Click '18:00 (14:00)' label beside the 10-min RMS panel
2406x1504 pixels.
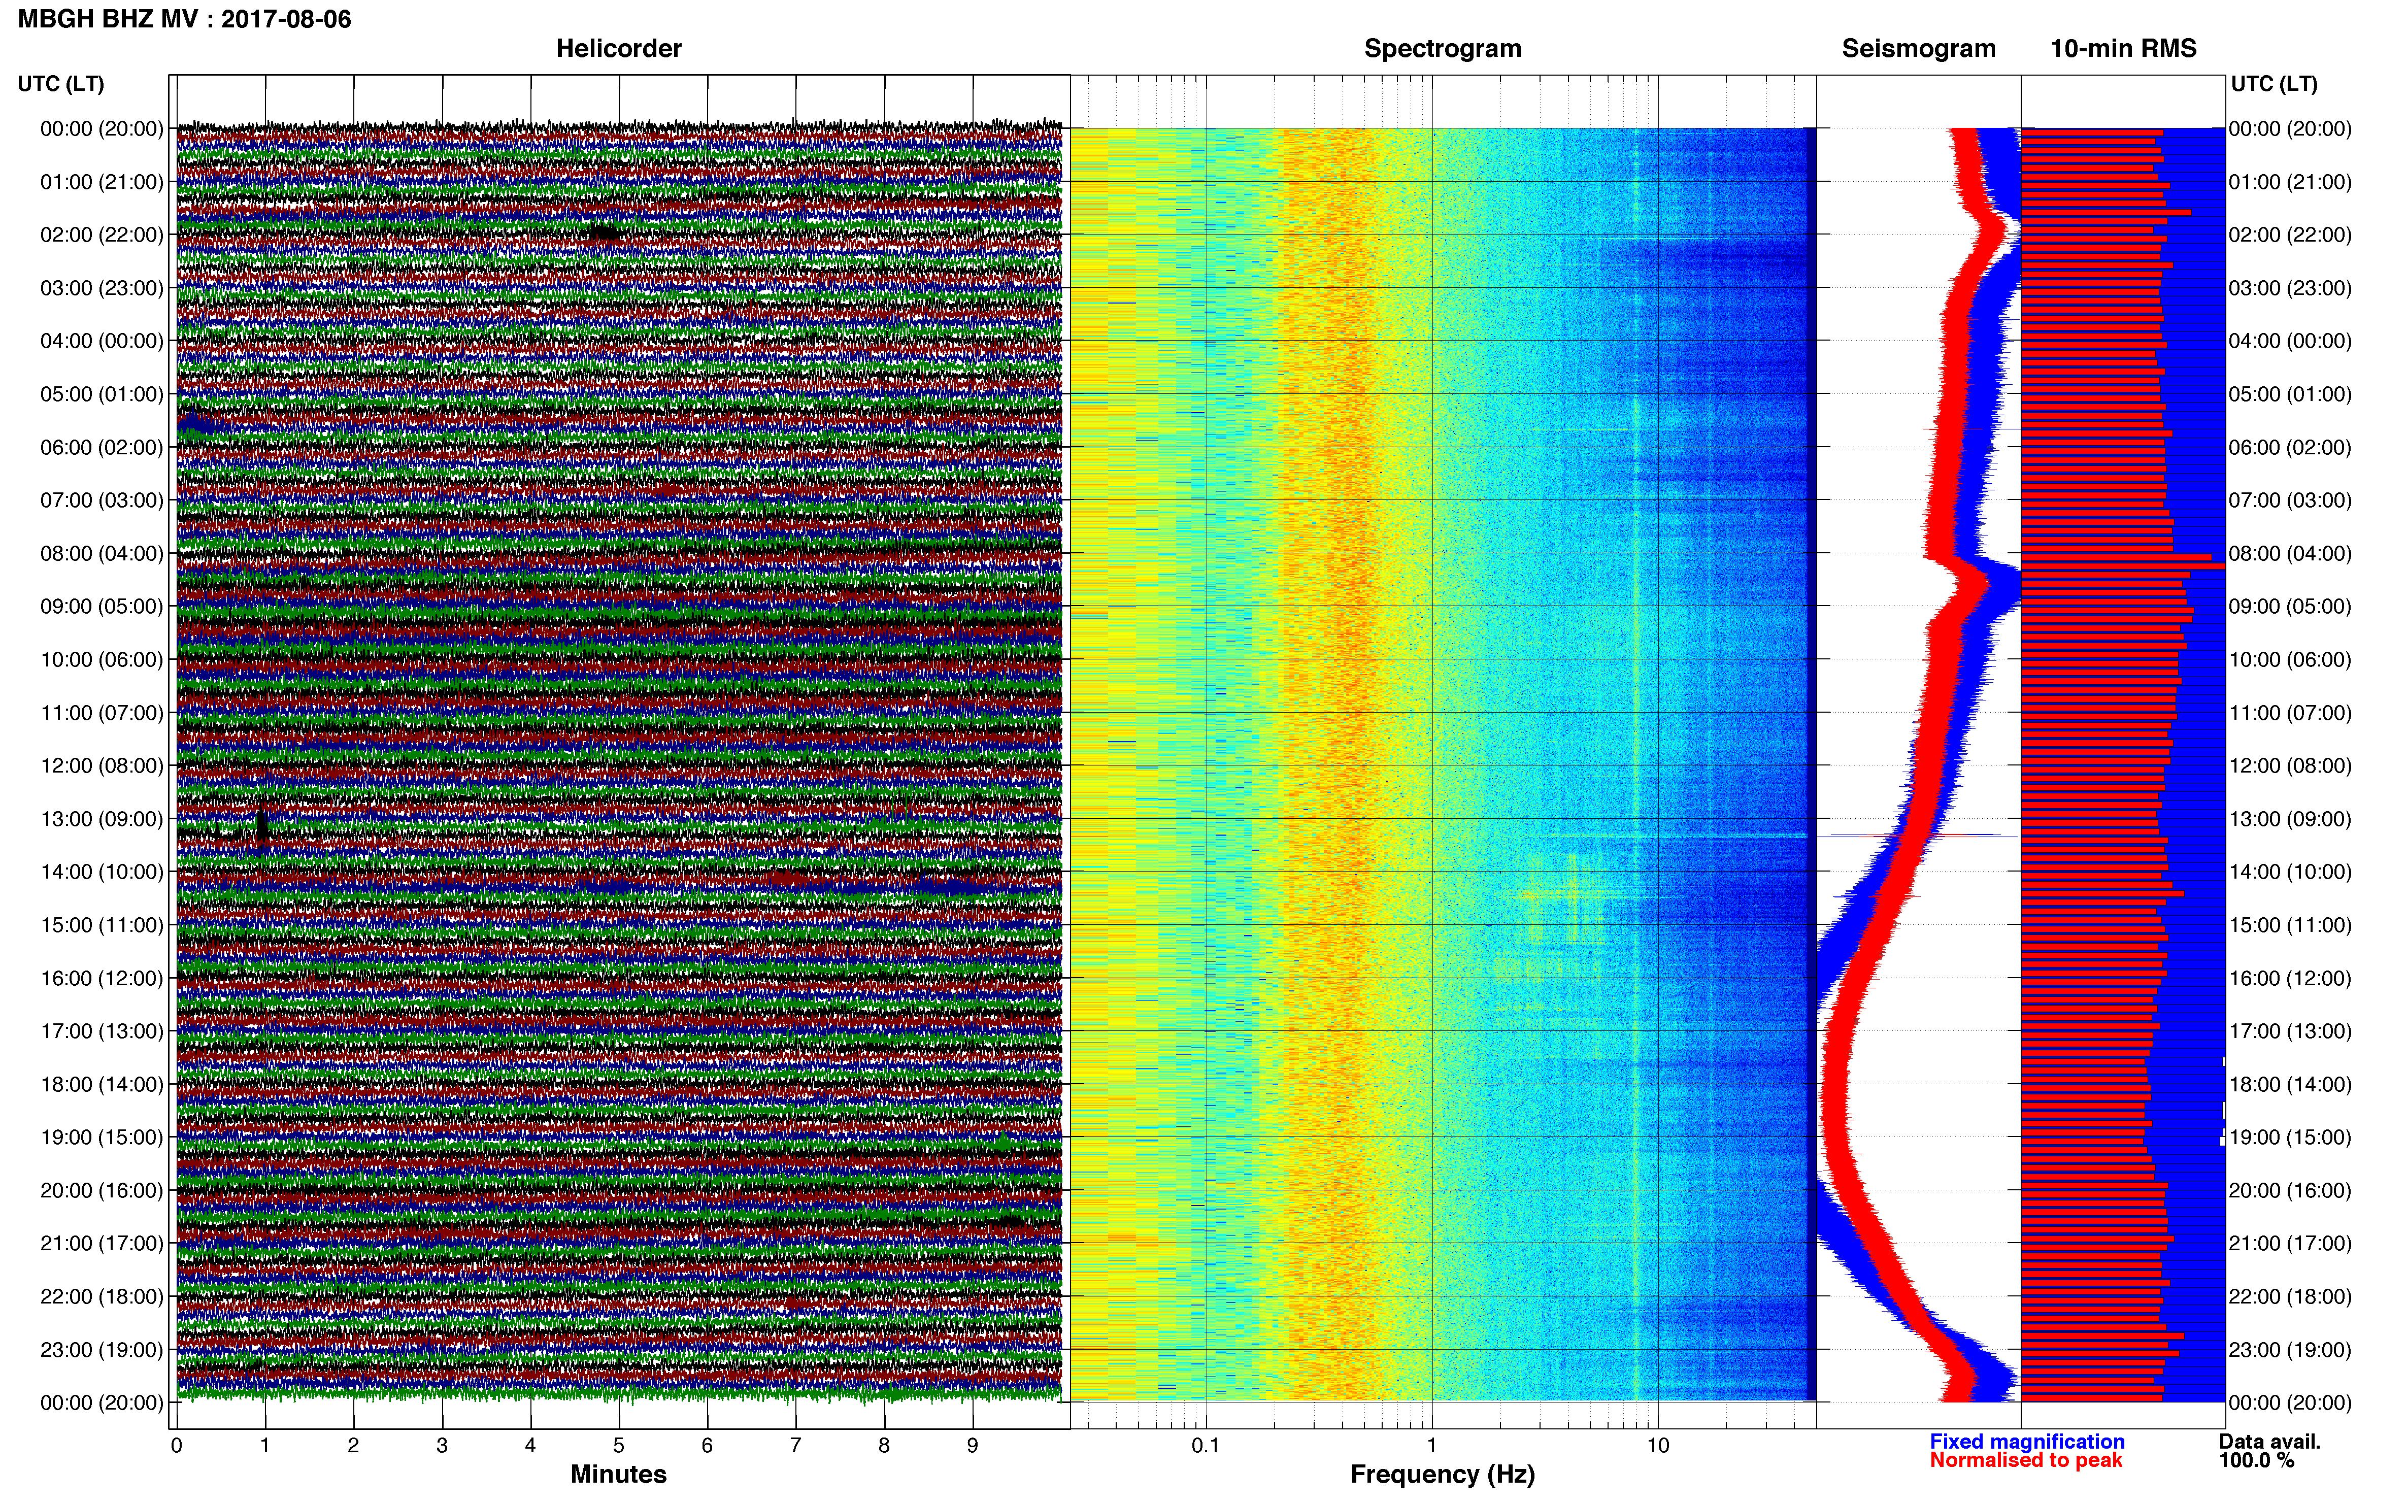(x=2290, y=1084)
